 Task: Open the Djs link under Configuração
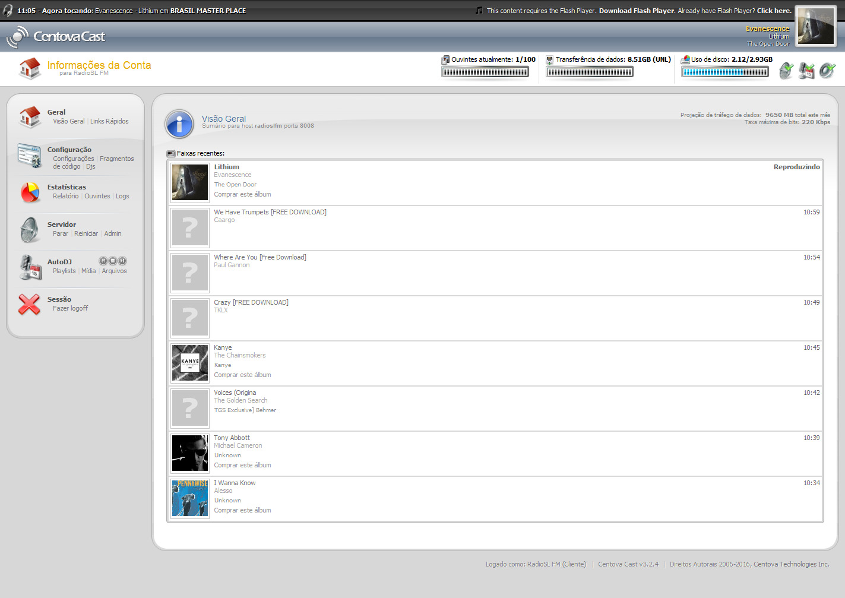click(91, 166)
